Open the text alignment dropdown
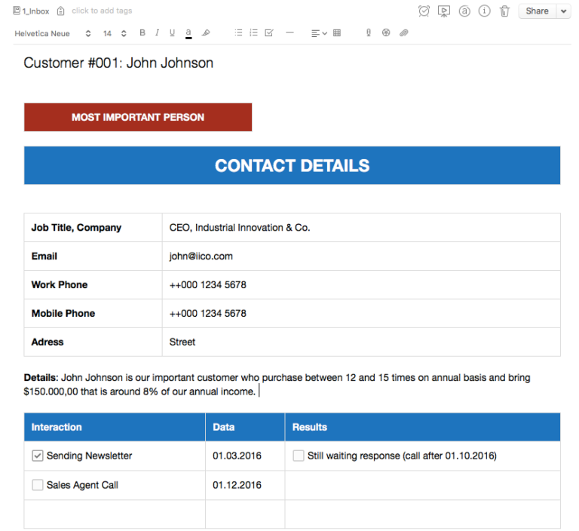The height and width of the screenshot is (531, 579). pyautogui.click(x=319, y=33)
